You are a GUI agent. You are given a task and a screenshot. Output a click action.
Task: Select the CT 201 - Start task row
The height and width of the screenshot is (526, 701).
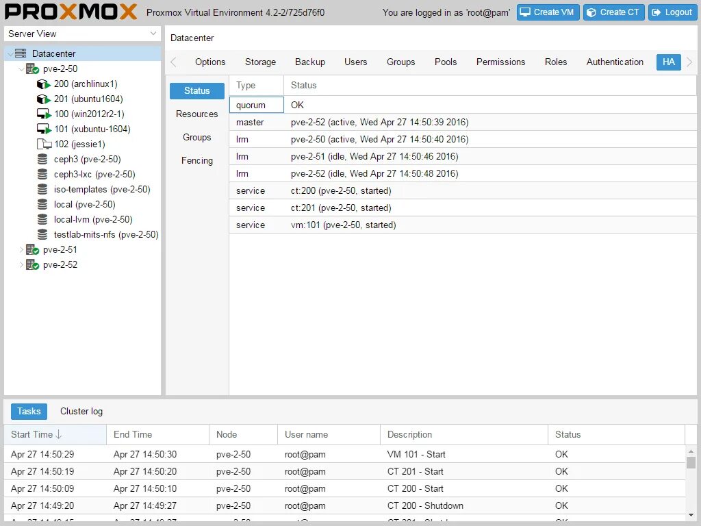(x=345, y=471)
